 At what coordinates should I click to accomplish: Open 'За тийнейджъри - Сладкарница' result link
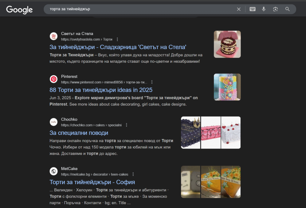tap(118, 47)
